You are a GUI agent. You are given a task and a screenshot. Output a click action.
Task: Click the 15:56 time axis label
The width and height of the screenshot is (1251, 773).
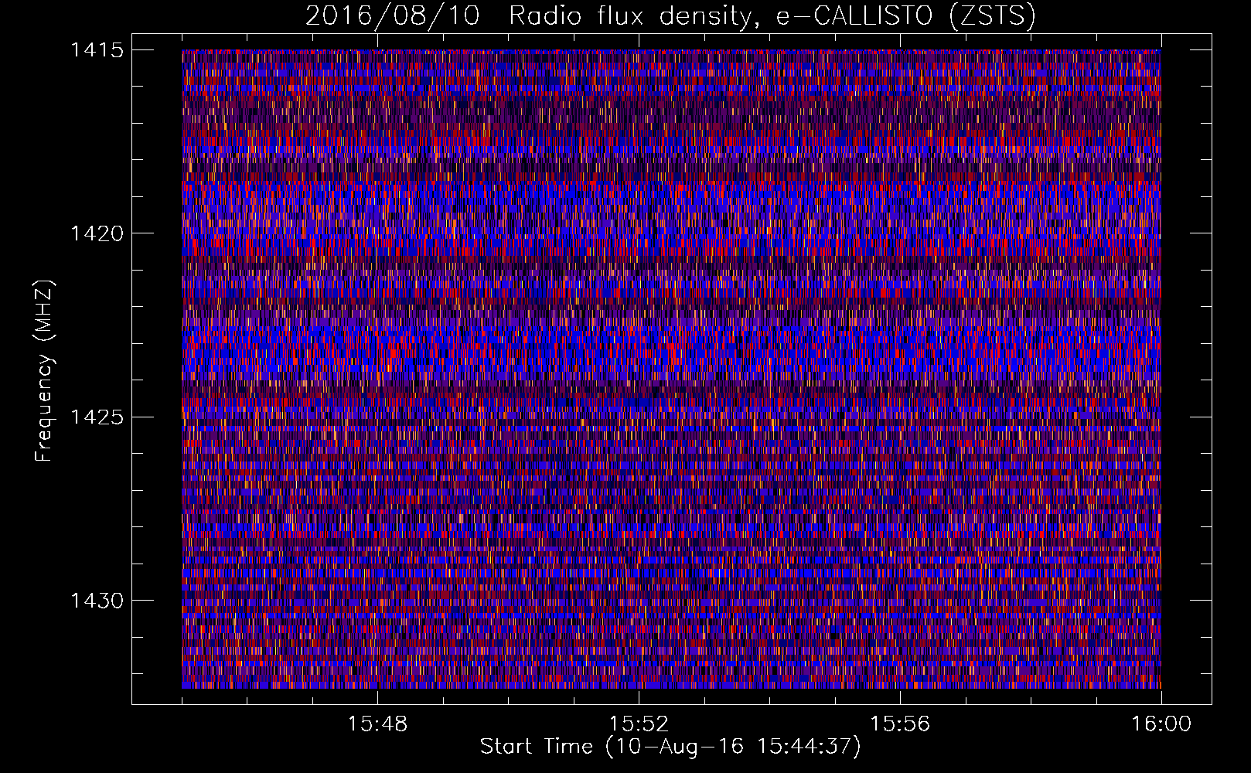click(900, 724)
